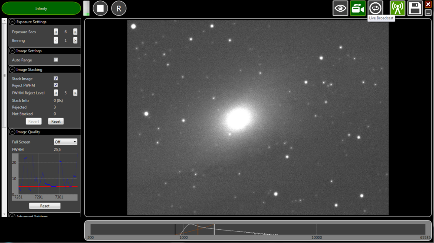Uncheck the Reject FWHM checkbox
This screenshot has width=434, height=243.
pos(56,85)
